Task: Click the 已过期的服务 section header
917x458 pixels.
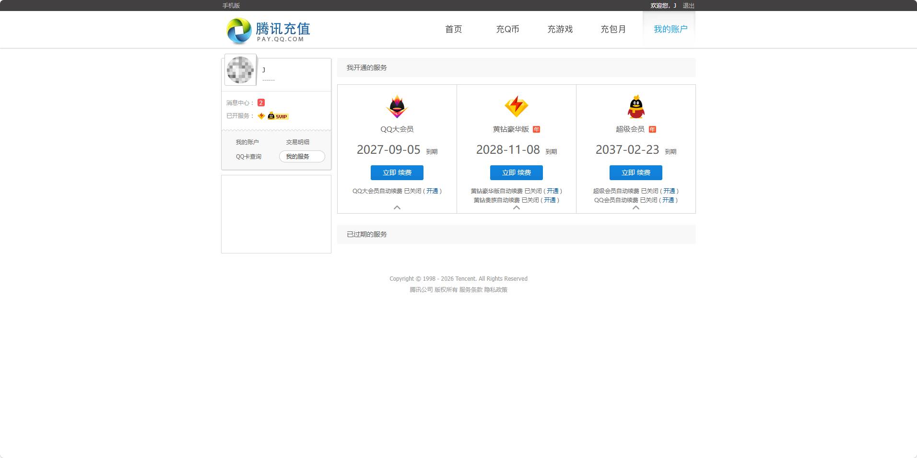Action: 517,234
